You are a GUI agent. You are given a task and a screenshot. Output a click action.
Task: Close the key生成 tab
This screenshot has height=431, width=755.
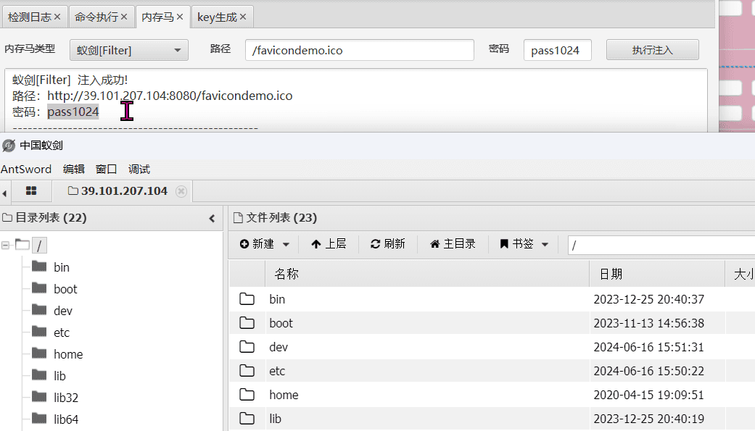tap(242, 17)
